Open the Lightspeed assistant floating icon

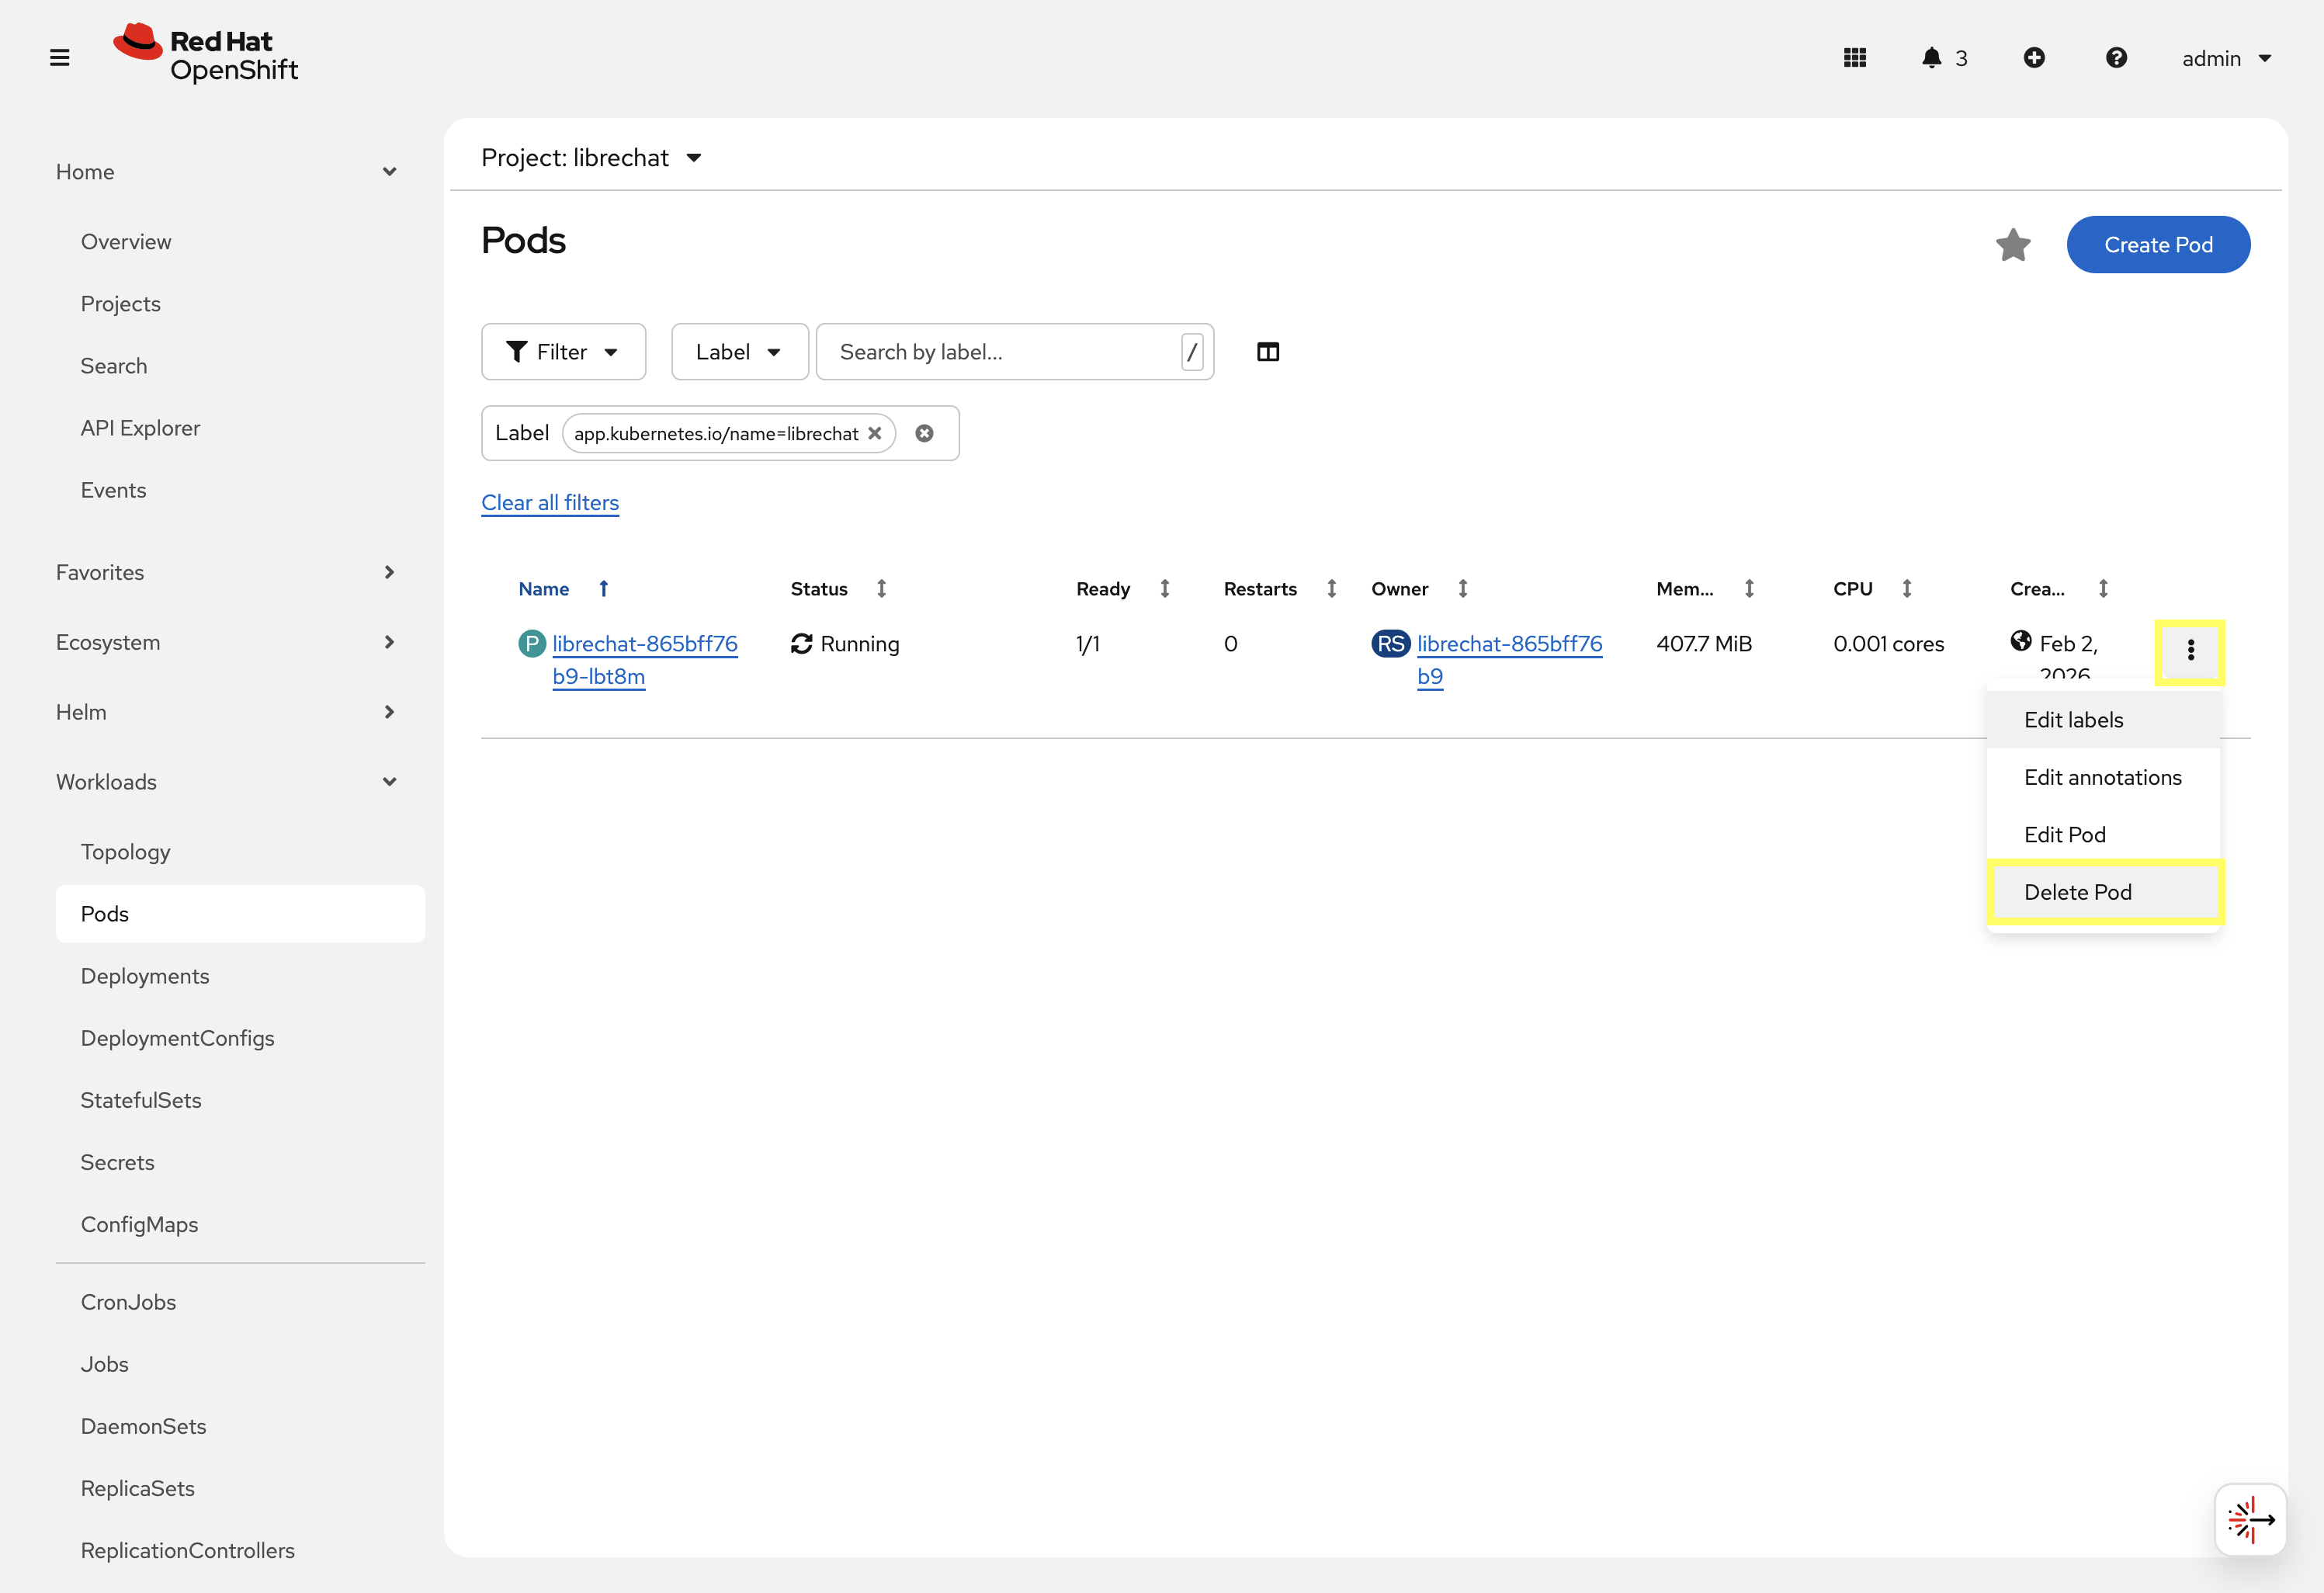click(x=2249, y=1519)
